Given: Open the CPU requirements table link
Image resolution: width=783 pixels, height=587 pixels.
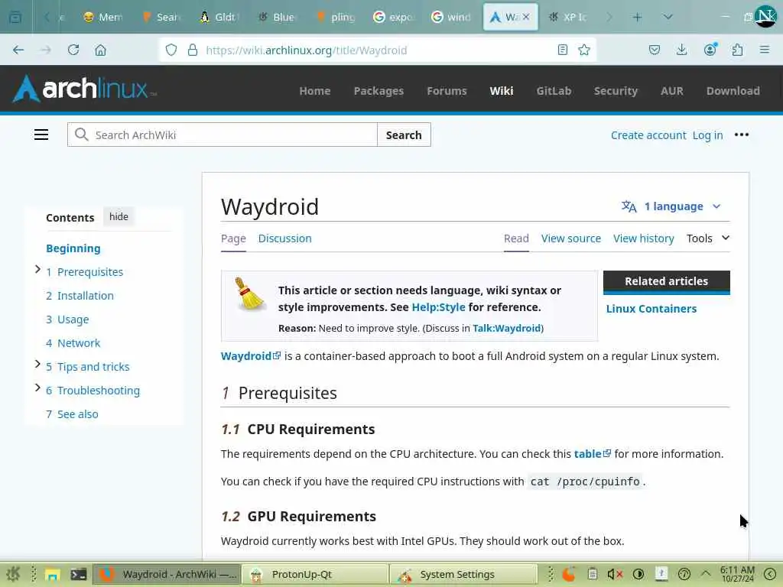Looking at the screenshot, I should click(593, 454).
